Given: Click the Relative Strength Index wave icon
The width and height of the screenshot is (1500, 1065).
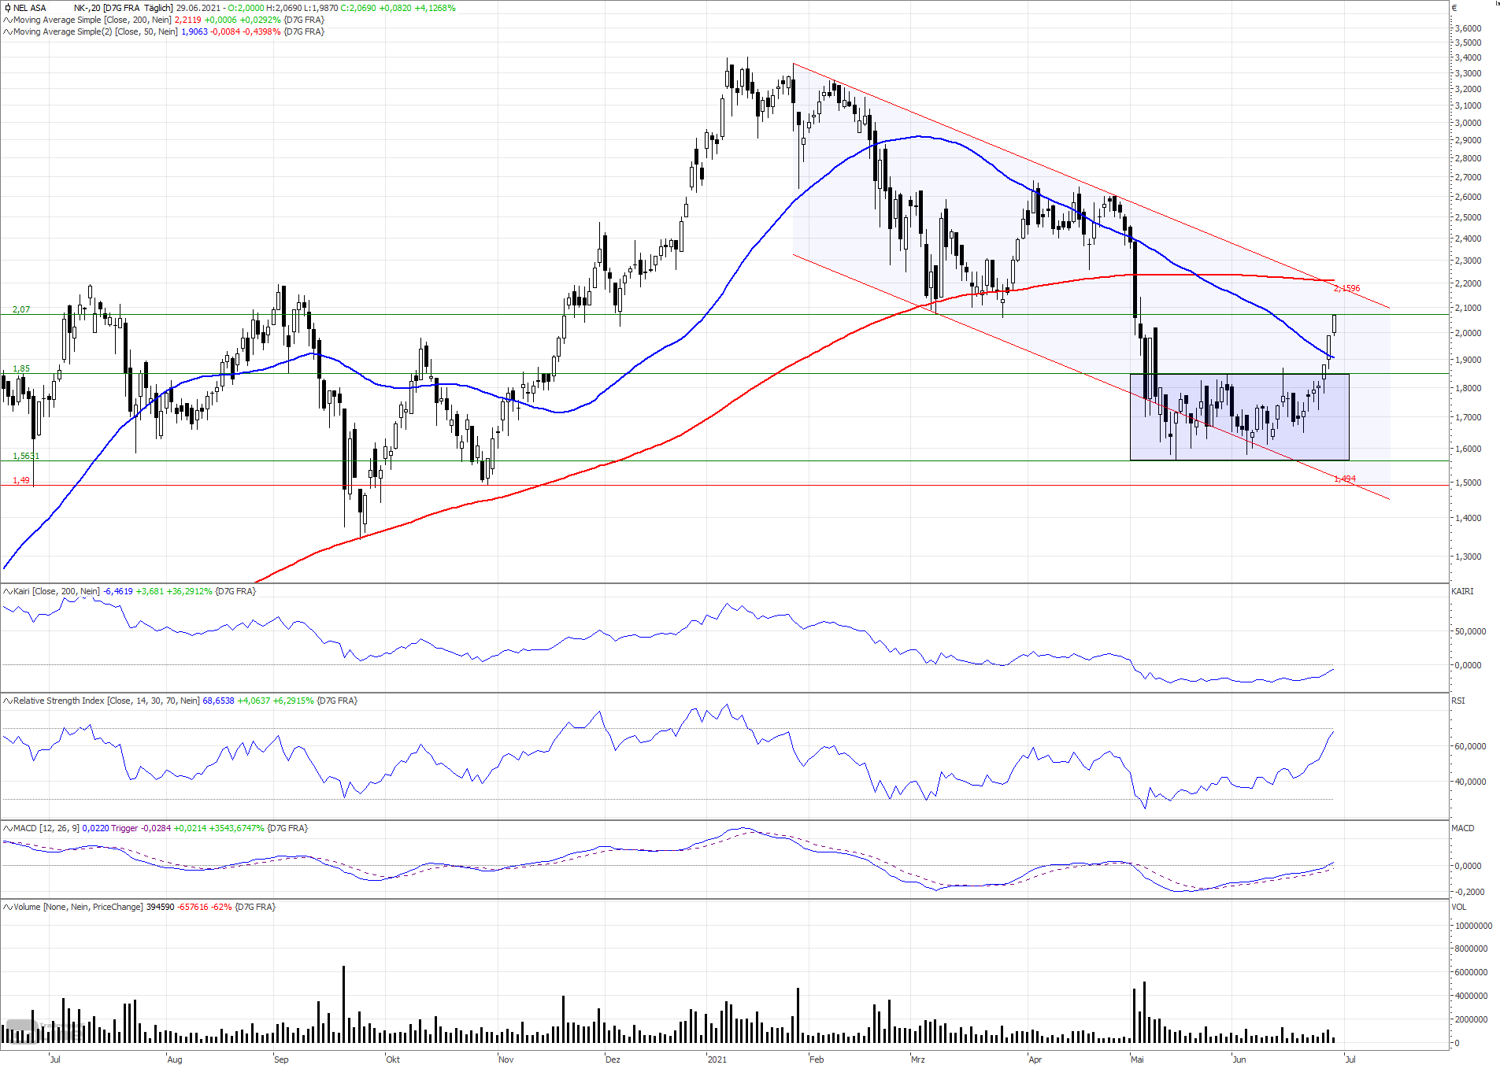Looking at the screenshot, I should tap(8, 701).
